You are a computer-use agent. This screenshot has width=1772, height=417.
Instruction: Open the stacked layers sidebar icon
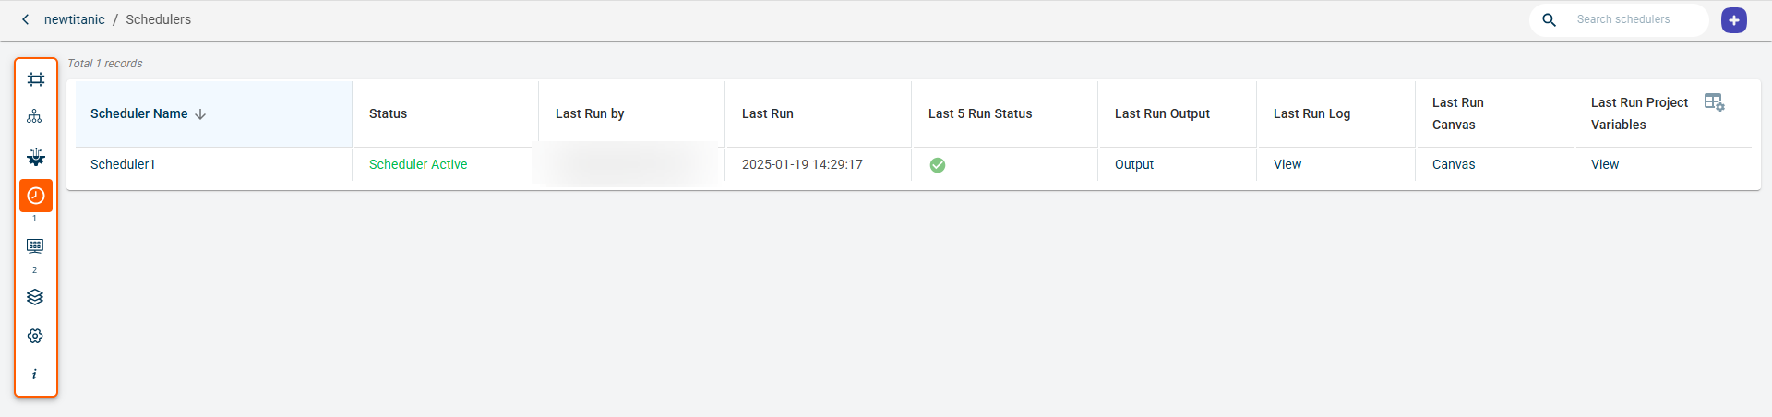pos(35,297)
